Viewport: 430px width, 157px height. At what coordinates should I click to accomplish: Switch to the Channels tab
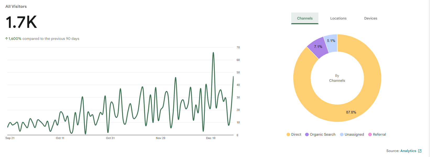[x=305, y=18]
